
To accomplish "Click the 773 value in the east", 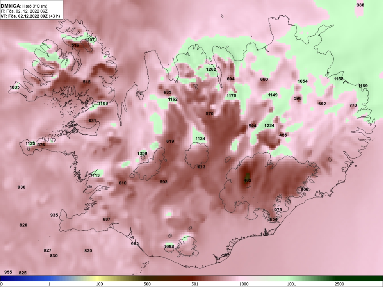I will [353, 106].
